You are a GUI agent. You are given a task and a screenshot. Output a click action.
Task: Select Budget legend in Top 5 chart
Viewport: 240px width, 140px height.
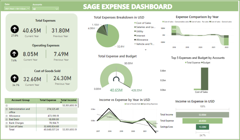click(x=206, y=63)
